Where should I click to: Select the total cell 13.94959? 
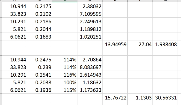coord(115,44)
